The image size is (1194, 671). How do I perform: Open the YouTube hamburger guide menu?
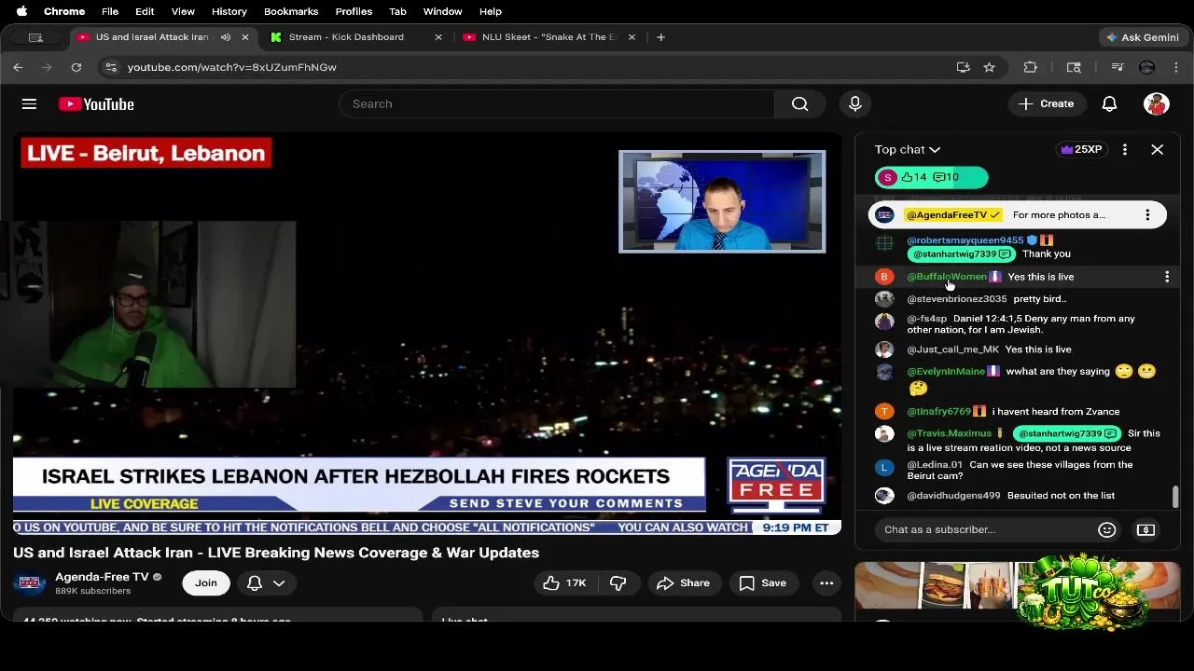coord(29,104)
